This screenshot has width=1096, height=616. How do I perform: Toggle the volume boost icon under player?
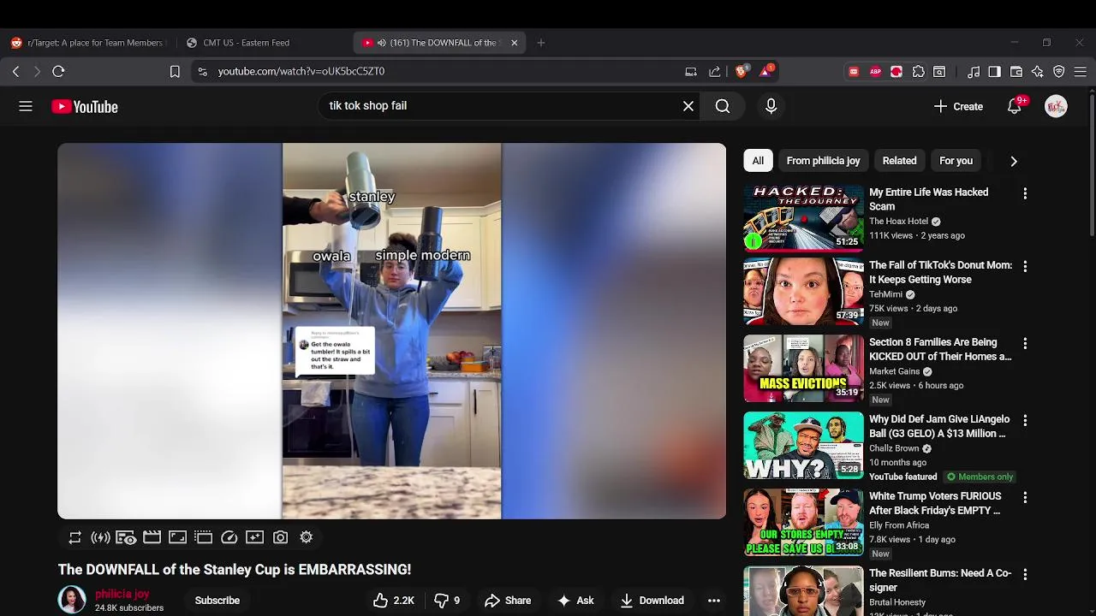[100, 537]
